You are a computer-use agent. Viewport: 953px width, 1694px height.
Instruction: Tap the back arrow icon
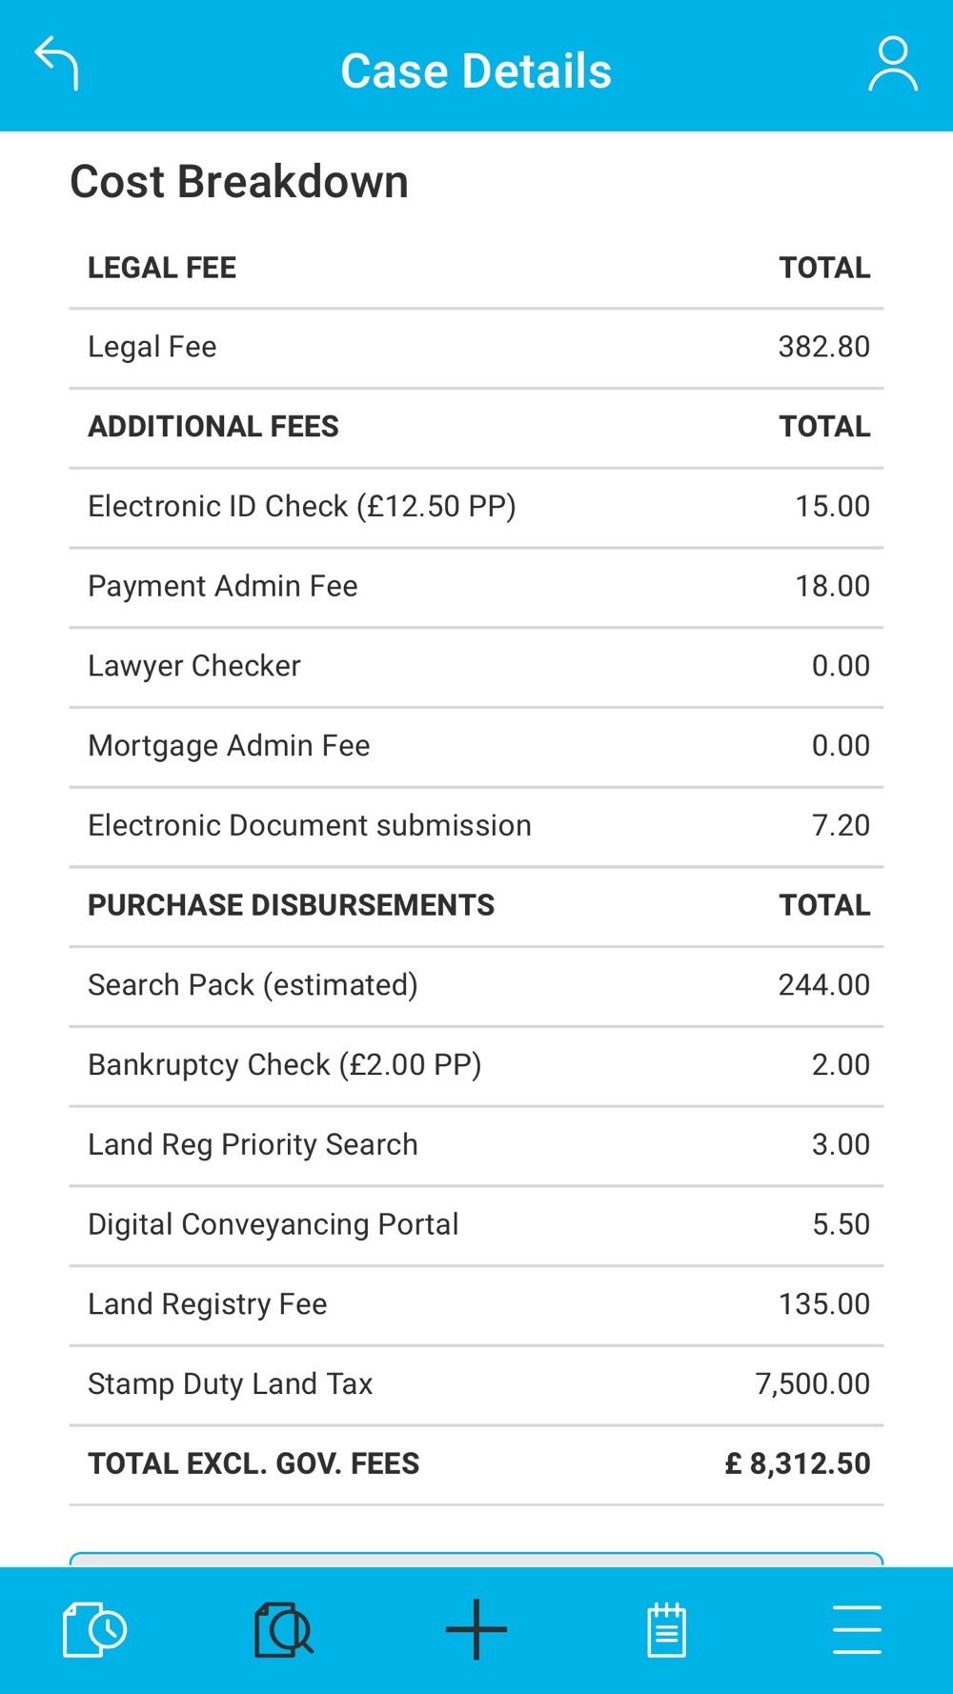tap(56, 64)
